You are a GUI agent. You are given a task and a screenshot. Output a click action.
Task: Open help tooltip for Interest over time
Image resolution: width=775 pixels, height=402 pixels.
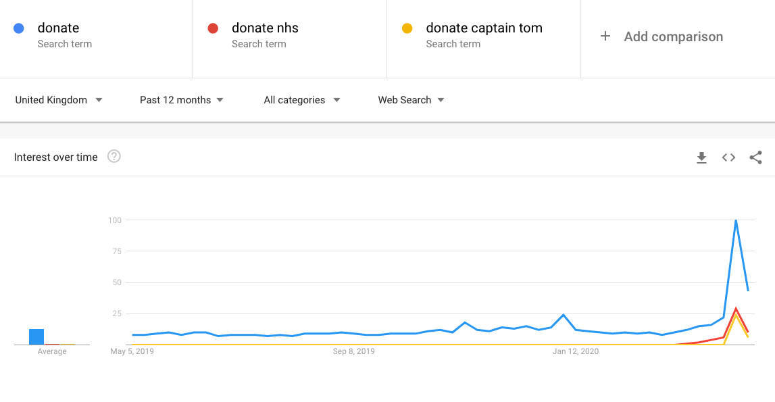(114, 157)
